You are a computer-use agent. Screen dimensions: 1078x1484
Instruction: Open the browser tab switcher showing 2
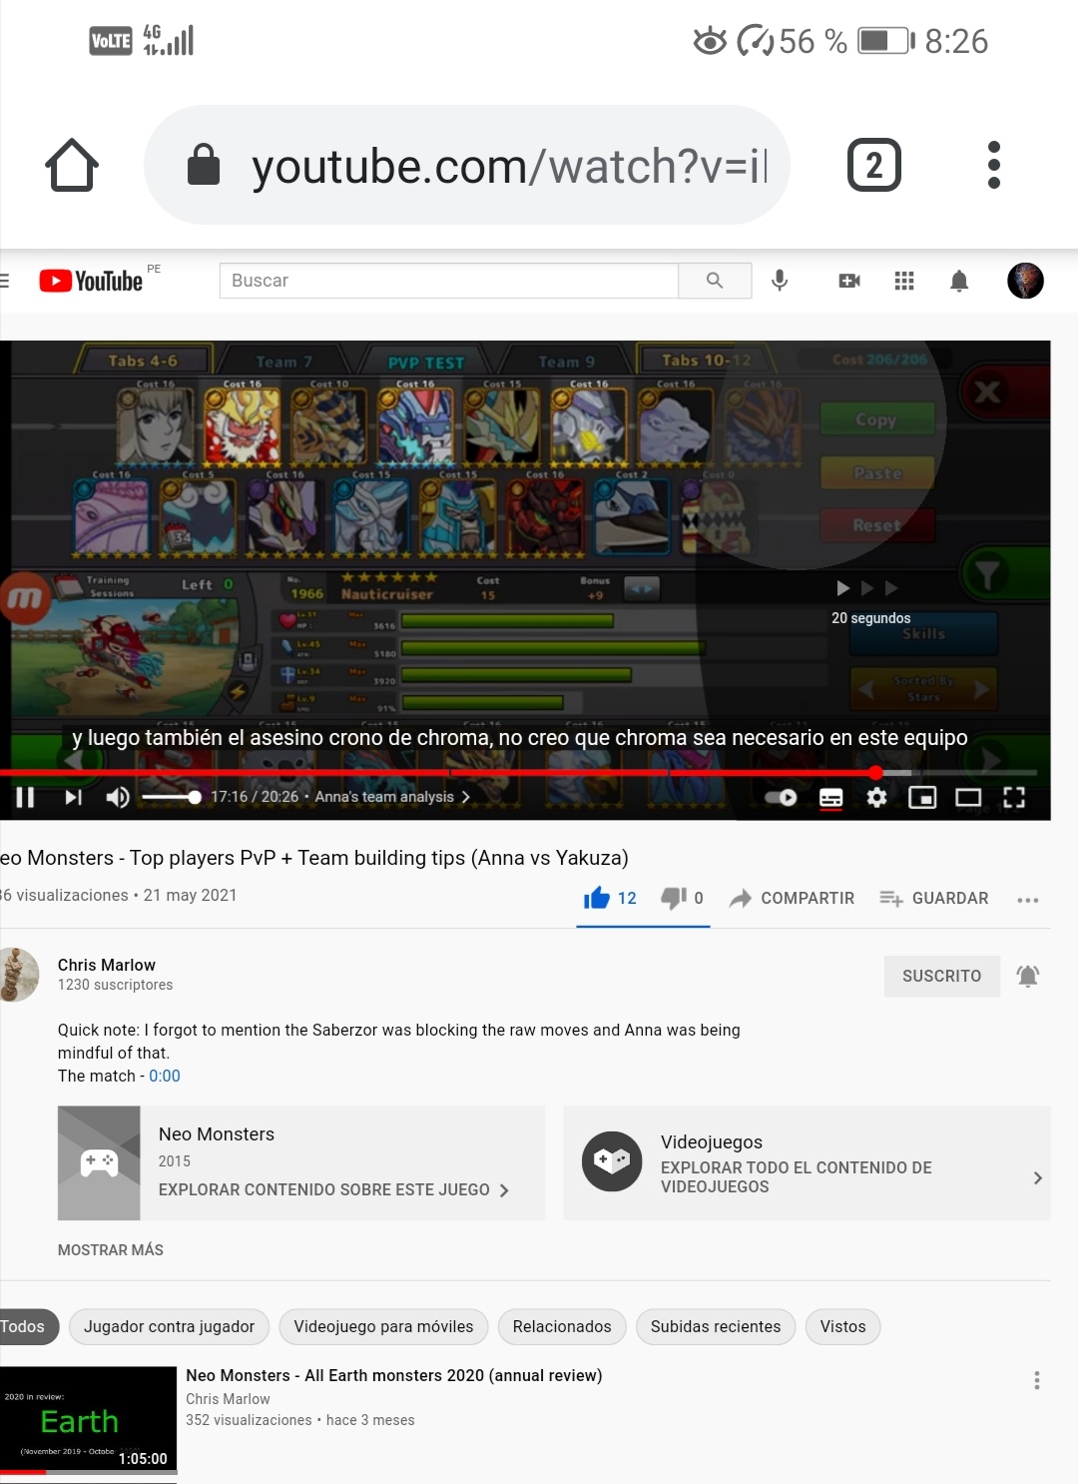[874, 165]
